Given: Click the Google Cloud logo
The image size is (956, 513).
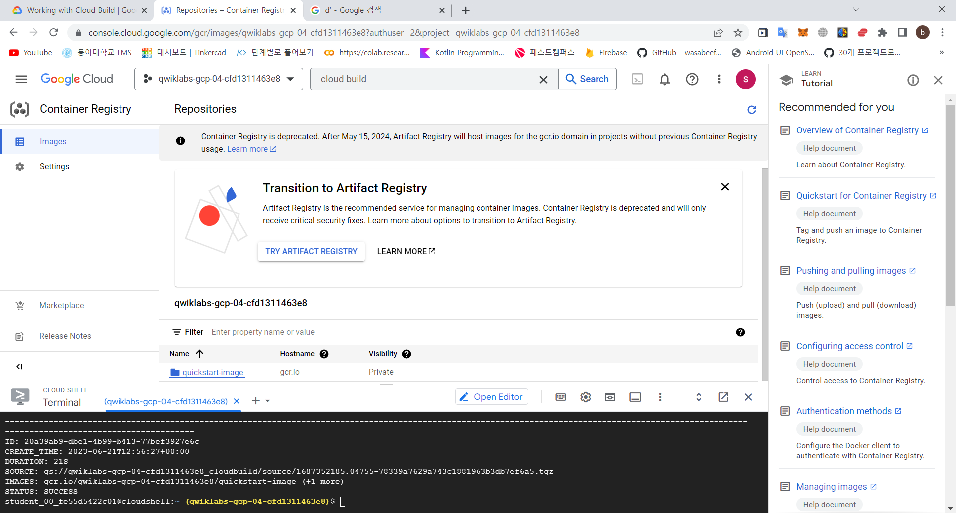Looking at the screenshot, I should click(x=77, y=79).
